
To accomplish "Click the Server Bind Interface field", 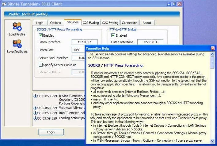I will (x=78, y=58).
